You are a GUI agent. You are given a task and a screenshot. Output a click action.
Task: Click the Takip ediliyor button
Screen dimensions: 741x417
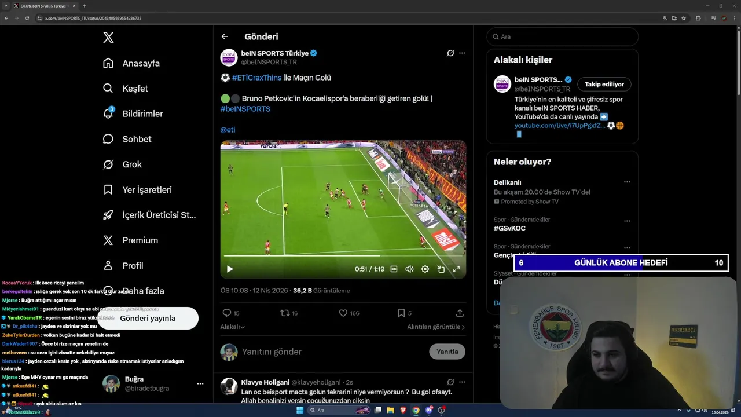(604, 85)
